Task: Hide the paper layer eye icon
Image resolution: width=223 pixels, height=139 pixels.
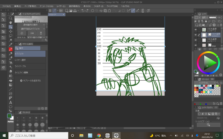Action: pyautogui.click(x=196, y=45)
